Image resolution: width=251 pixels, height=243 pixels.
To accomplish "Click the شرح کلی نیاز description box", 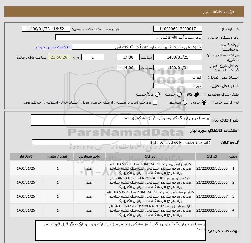I will click(120, 120).
